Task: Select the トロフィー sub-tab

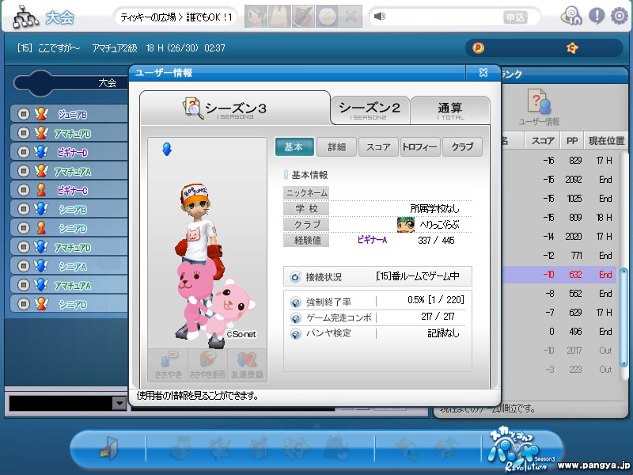Action: point(420,147)
